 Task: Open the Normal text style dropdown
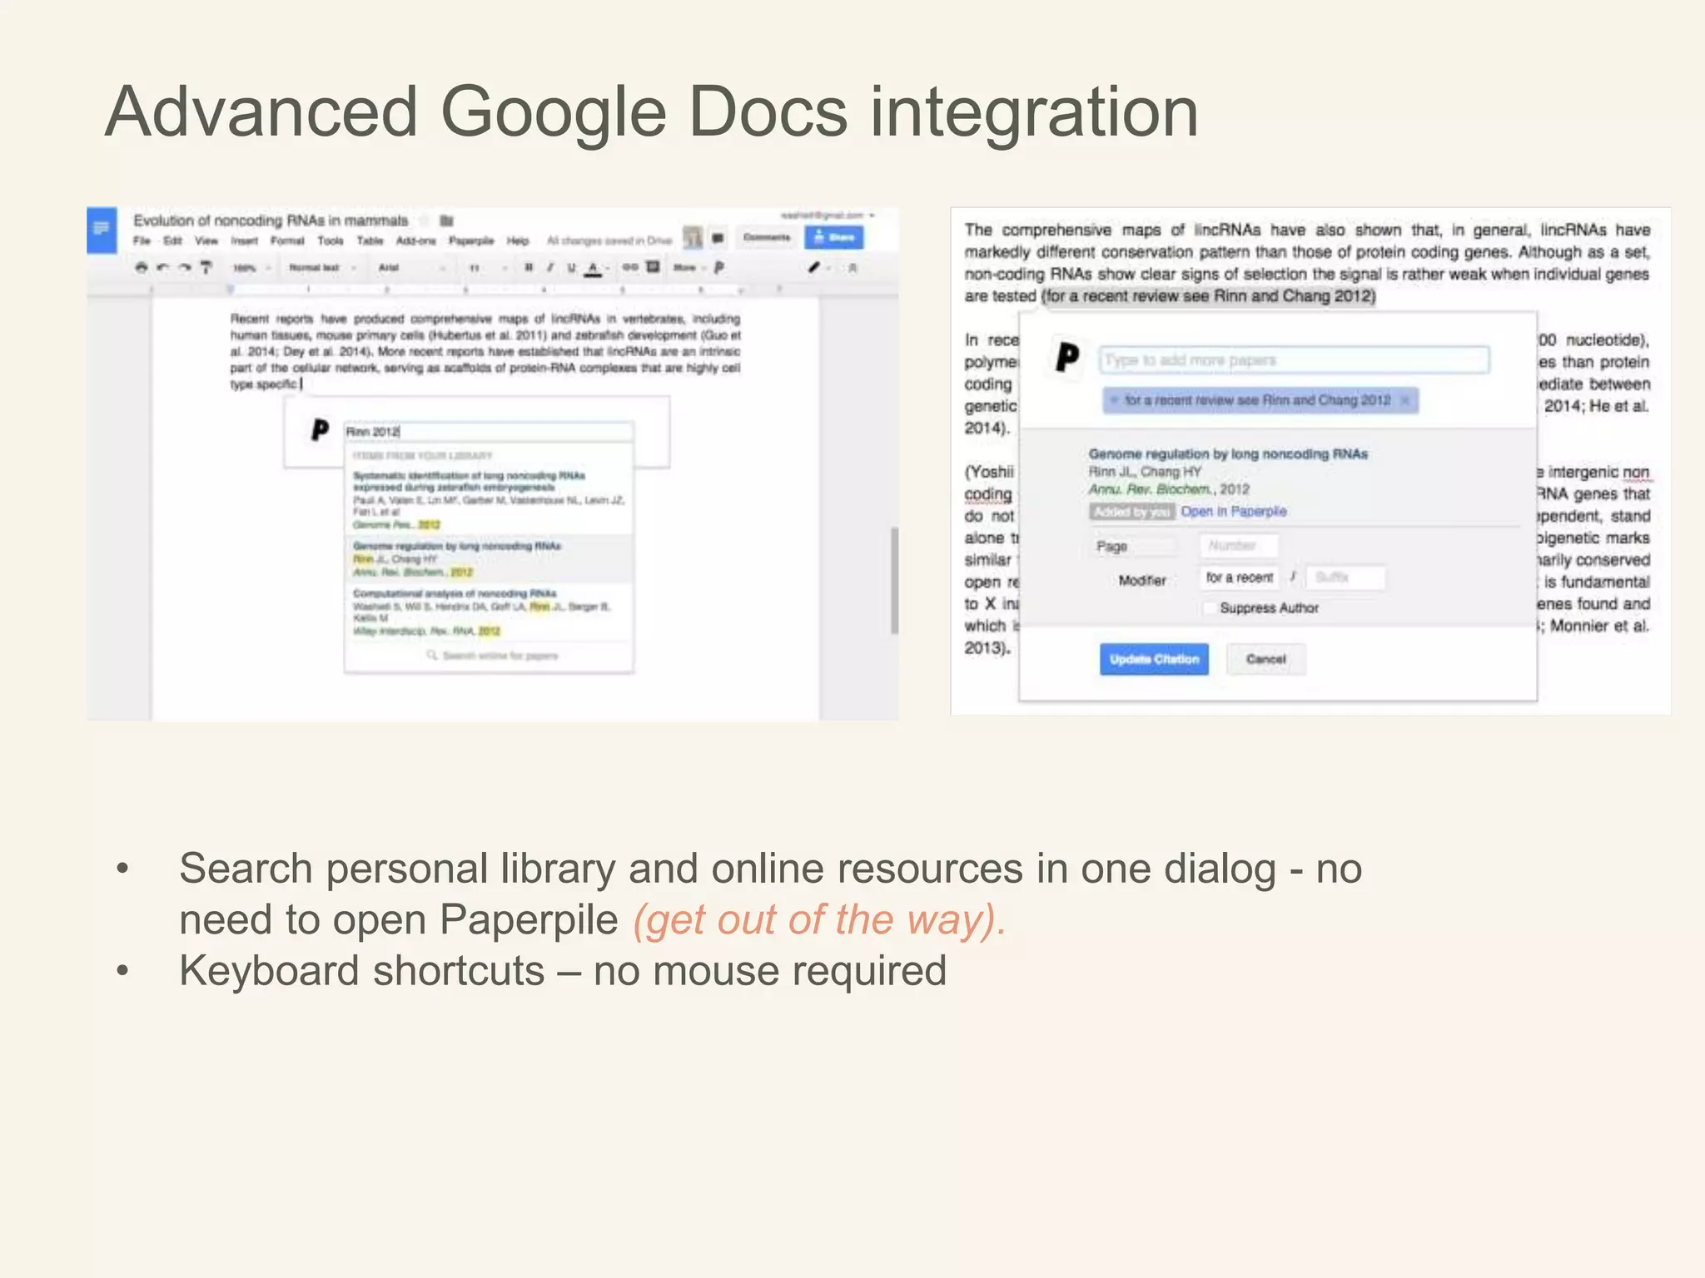click(322, 268)
